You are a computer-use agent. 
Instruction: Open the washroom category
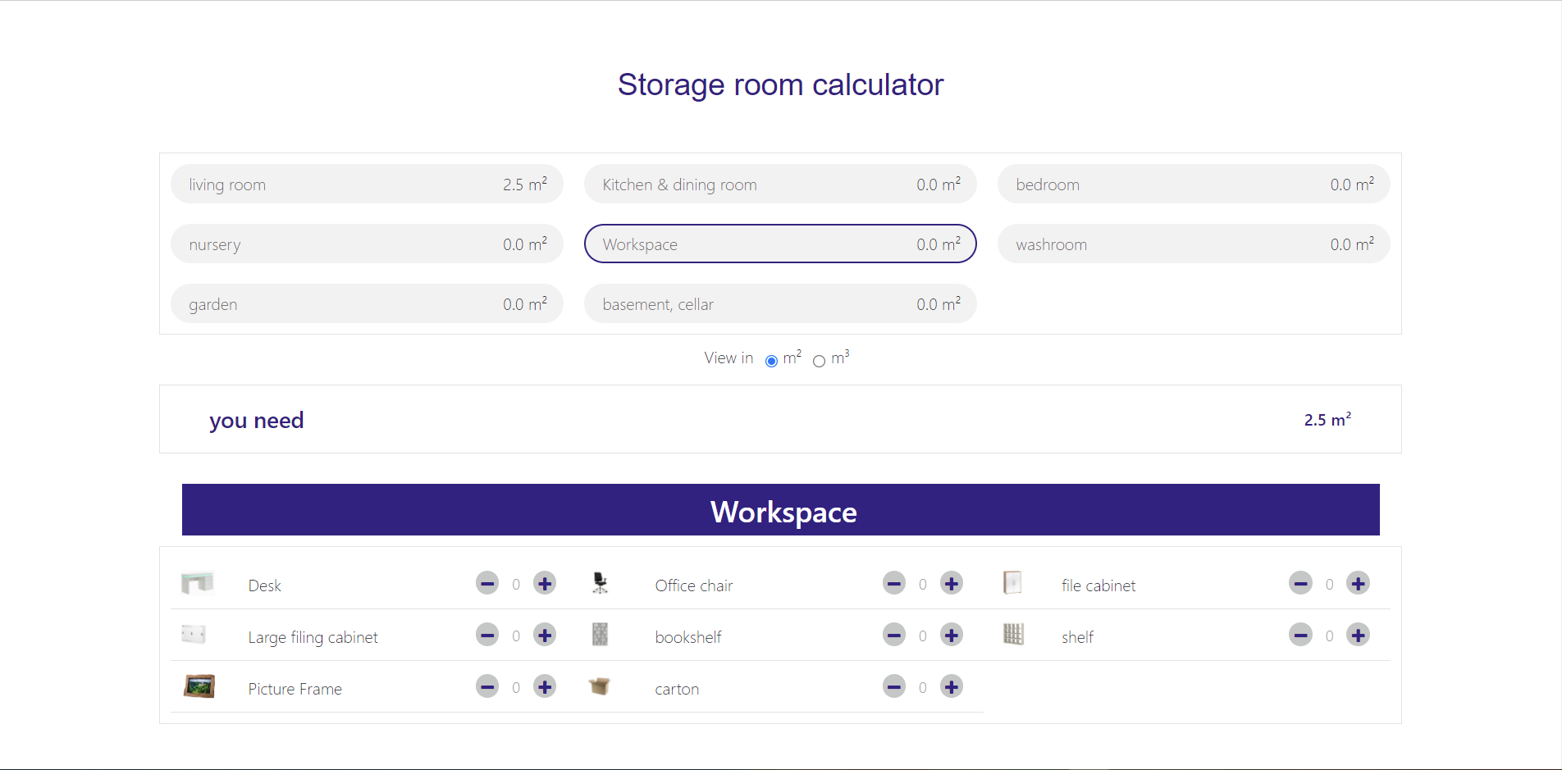click(x=1194, y=244)
